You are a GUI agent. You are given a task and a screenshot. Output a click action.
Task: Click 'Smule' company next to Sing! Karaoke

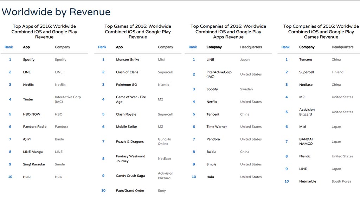(x=60, y=164)
